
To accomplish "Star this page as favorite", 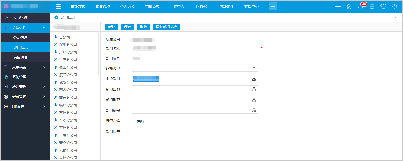I will [394, 18].
